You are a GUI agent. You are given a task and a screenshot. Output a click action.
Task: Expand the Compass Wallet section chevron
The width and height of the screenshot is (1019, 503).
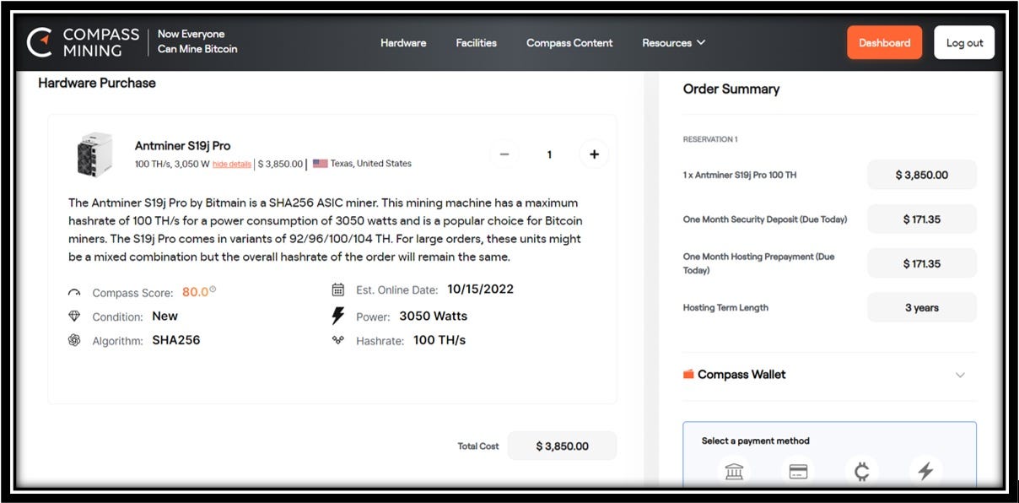pyautogui.click(x=960, y=375)
